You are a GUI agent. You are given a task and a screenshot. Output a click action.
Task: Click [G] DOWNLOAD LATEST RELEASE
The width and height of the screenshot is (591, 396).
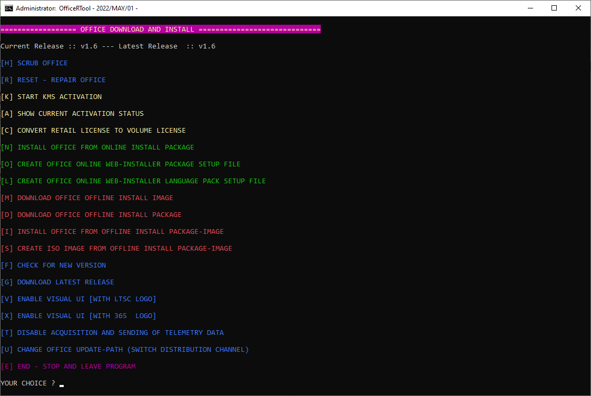tap(57, 282)
